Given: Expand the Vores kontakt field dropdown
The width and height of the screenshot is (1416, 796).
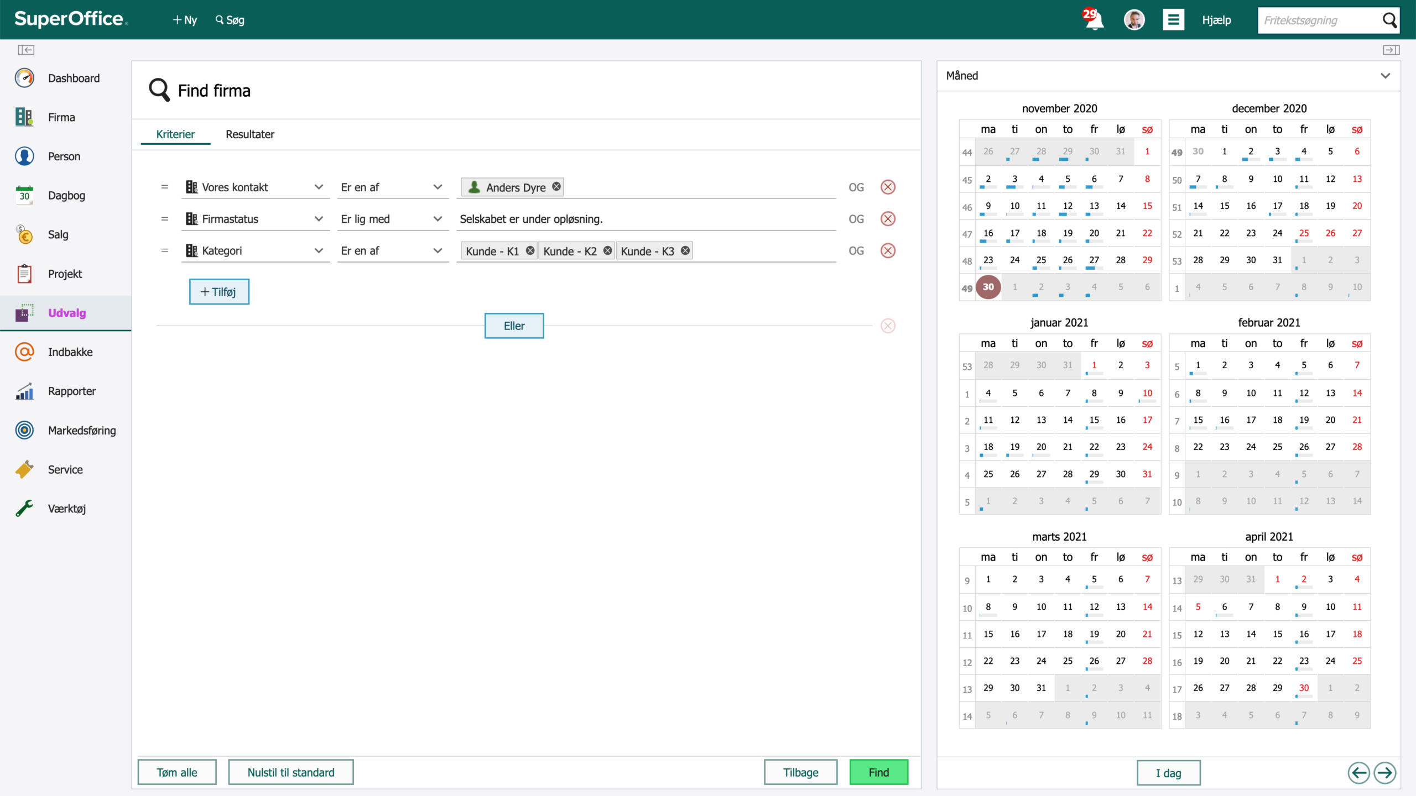Looking at the screenshot, I should click(319, 187).
